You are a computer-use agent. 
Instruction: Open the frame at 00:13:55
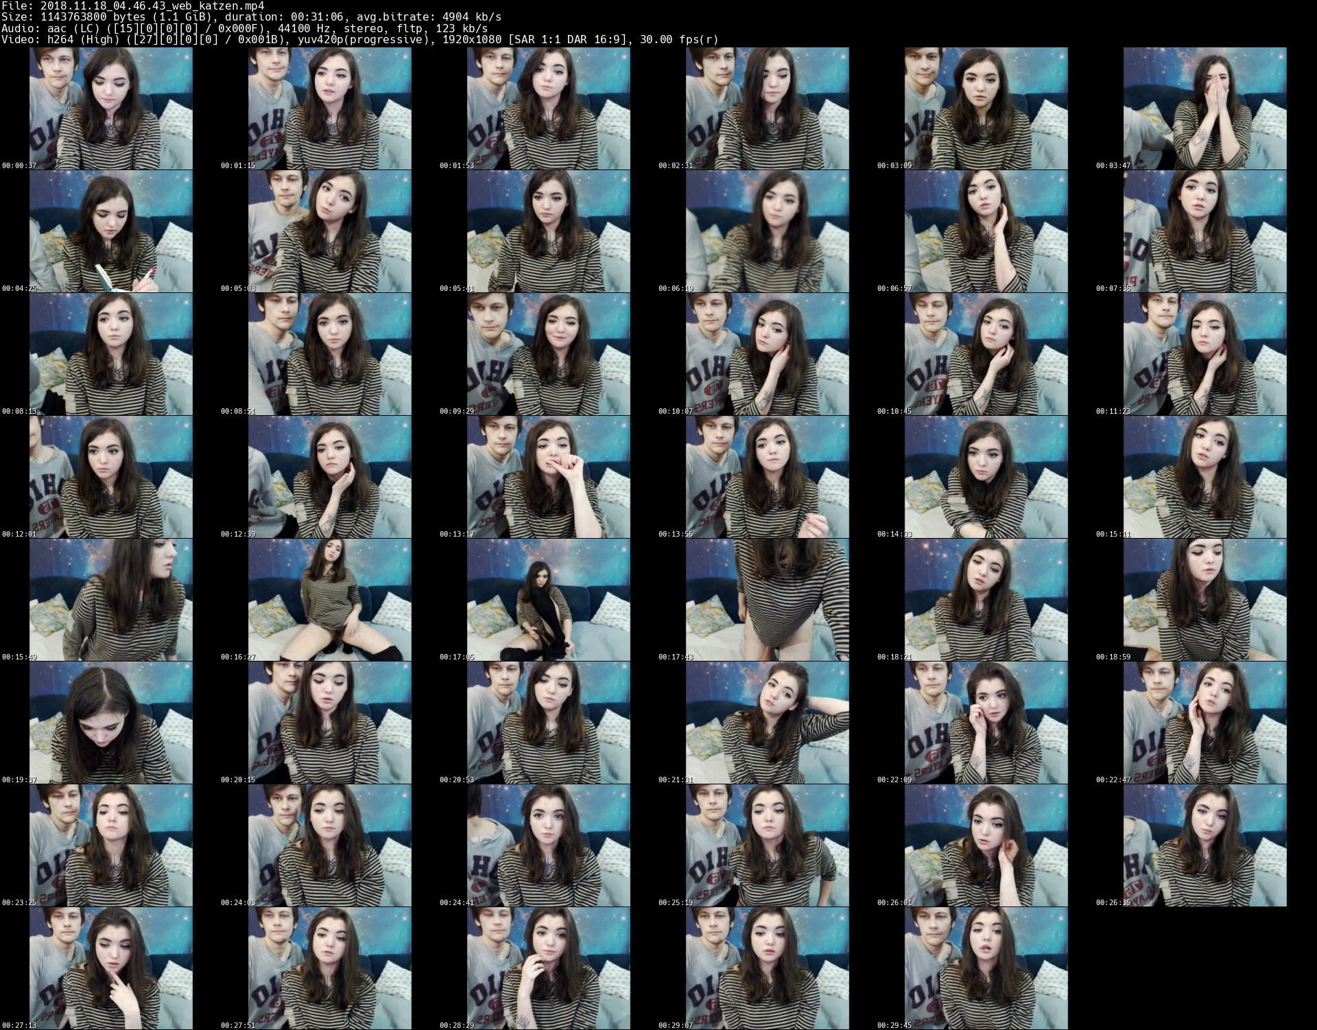768,477
